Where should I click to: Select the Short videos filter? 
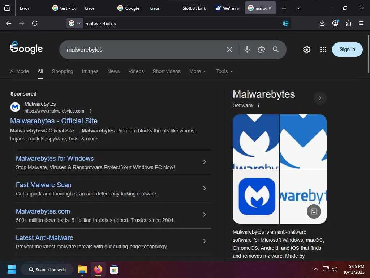click(x=167, y=71)
